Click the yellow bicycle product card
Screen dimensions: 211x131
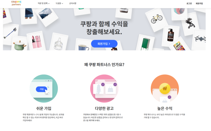(x=156, y=20)
